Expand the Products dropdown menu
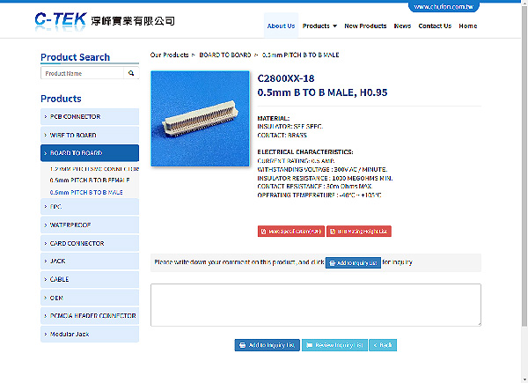This screenshot has height=383, width=528. pyautogui.click(x=319, y=26)
